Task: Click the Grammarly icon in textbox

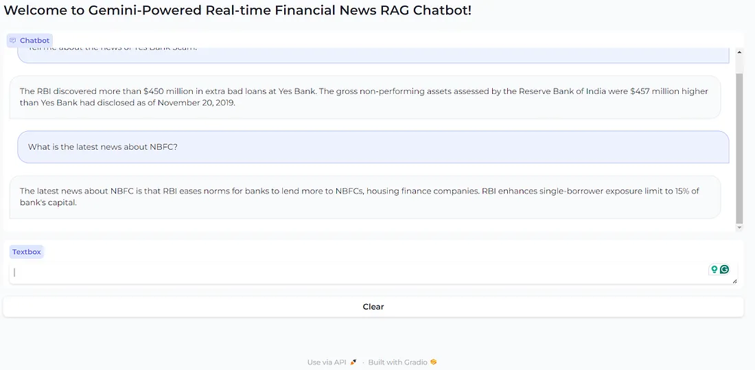Action: coord(725,269)
